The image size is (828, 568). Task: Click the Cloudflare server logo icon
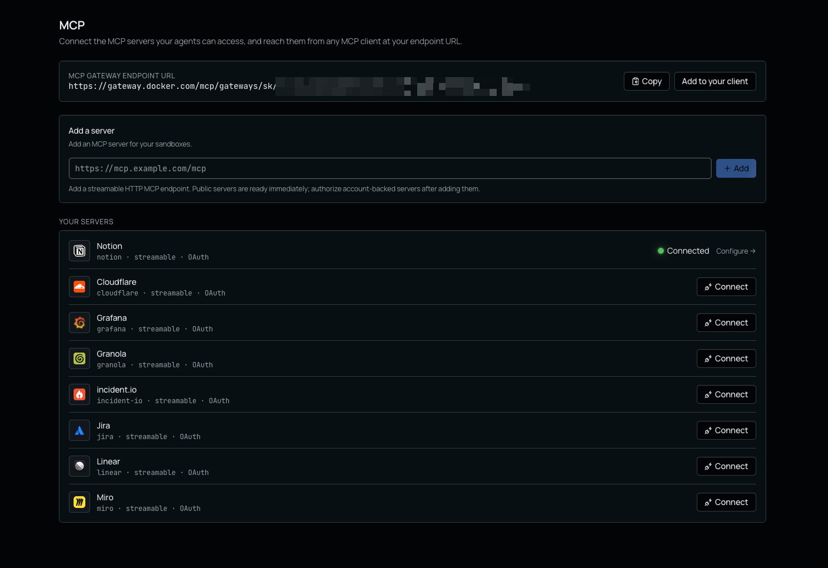pyautogui.click(x=79, y=287)
